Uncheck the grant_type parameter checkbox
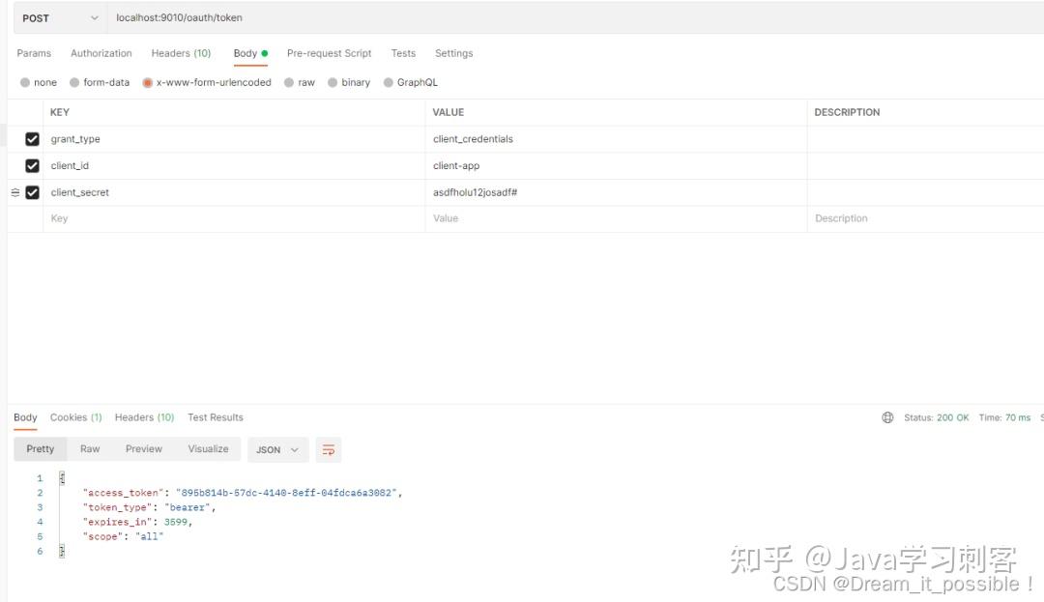This screenshot has height=602, width=1044. pos(32,138)
